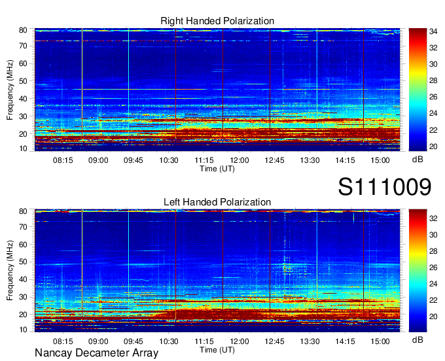Click the 09:45 time tick of Left Handed plot
Viewport: 445px width, 361px height.
[133, 341]
